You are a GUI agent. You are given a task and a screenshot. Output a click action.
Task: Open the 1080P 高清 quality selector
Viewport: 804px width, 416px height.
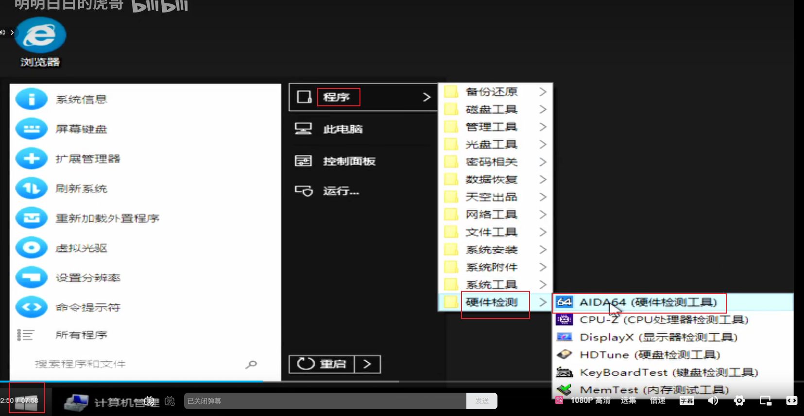coord(590,400)
